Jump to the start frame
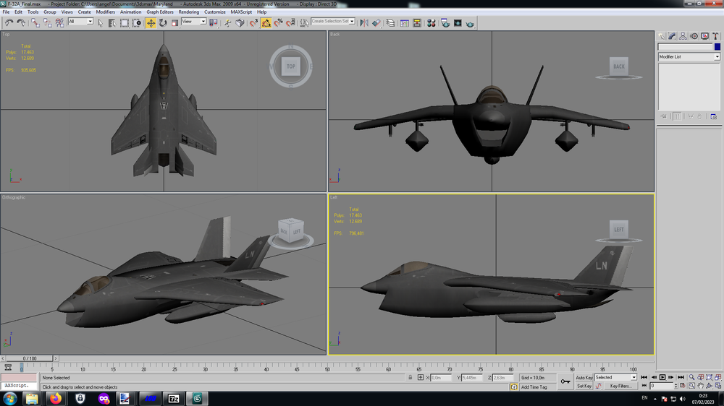Image resolution: width=724 pixels, height=406 pixels. [x=644, y=377]
